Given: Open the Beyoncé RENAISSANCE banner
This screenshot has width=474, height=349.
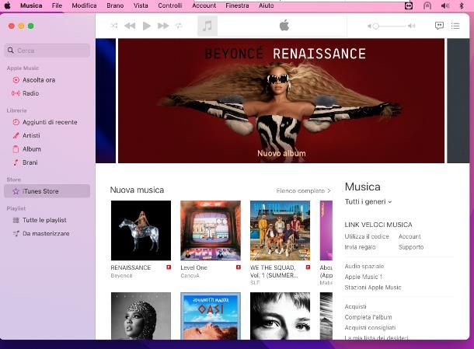Looking at the screenshot, I should click(x=281, y=101).
